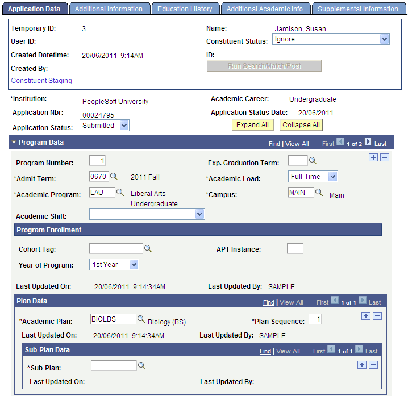Click 'PeopleSoft University' institution text

click(115, 102)
